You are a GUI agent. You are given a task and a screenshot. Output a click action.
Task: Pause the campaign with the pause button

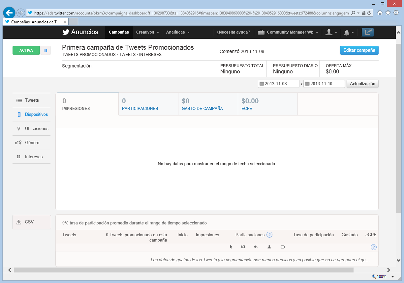46,50
